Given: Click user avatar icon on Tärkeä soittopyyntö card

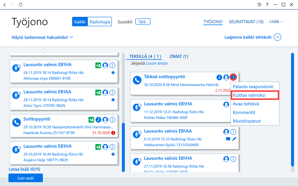Looking at the screenshot, I should click(x=226, y=77).
